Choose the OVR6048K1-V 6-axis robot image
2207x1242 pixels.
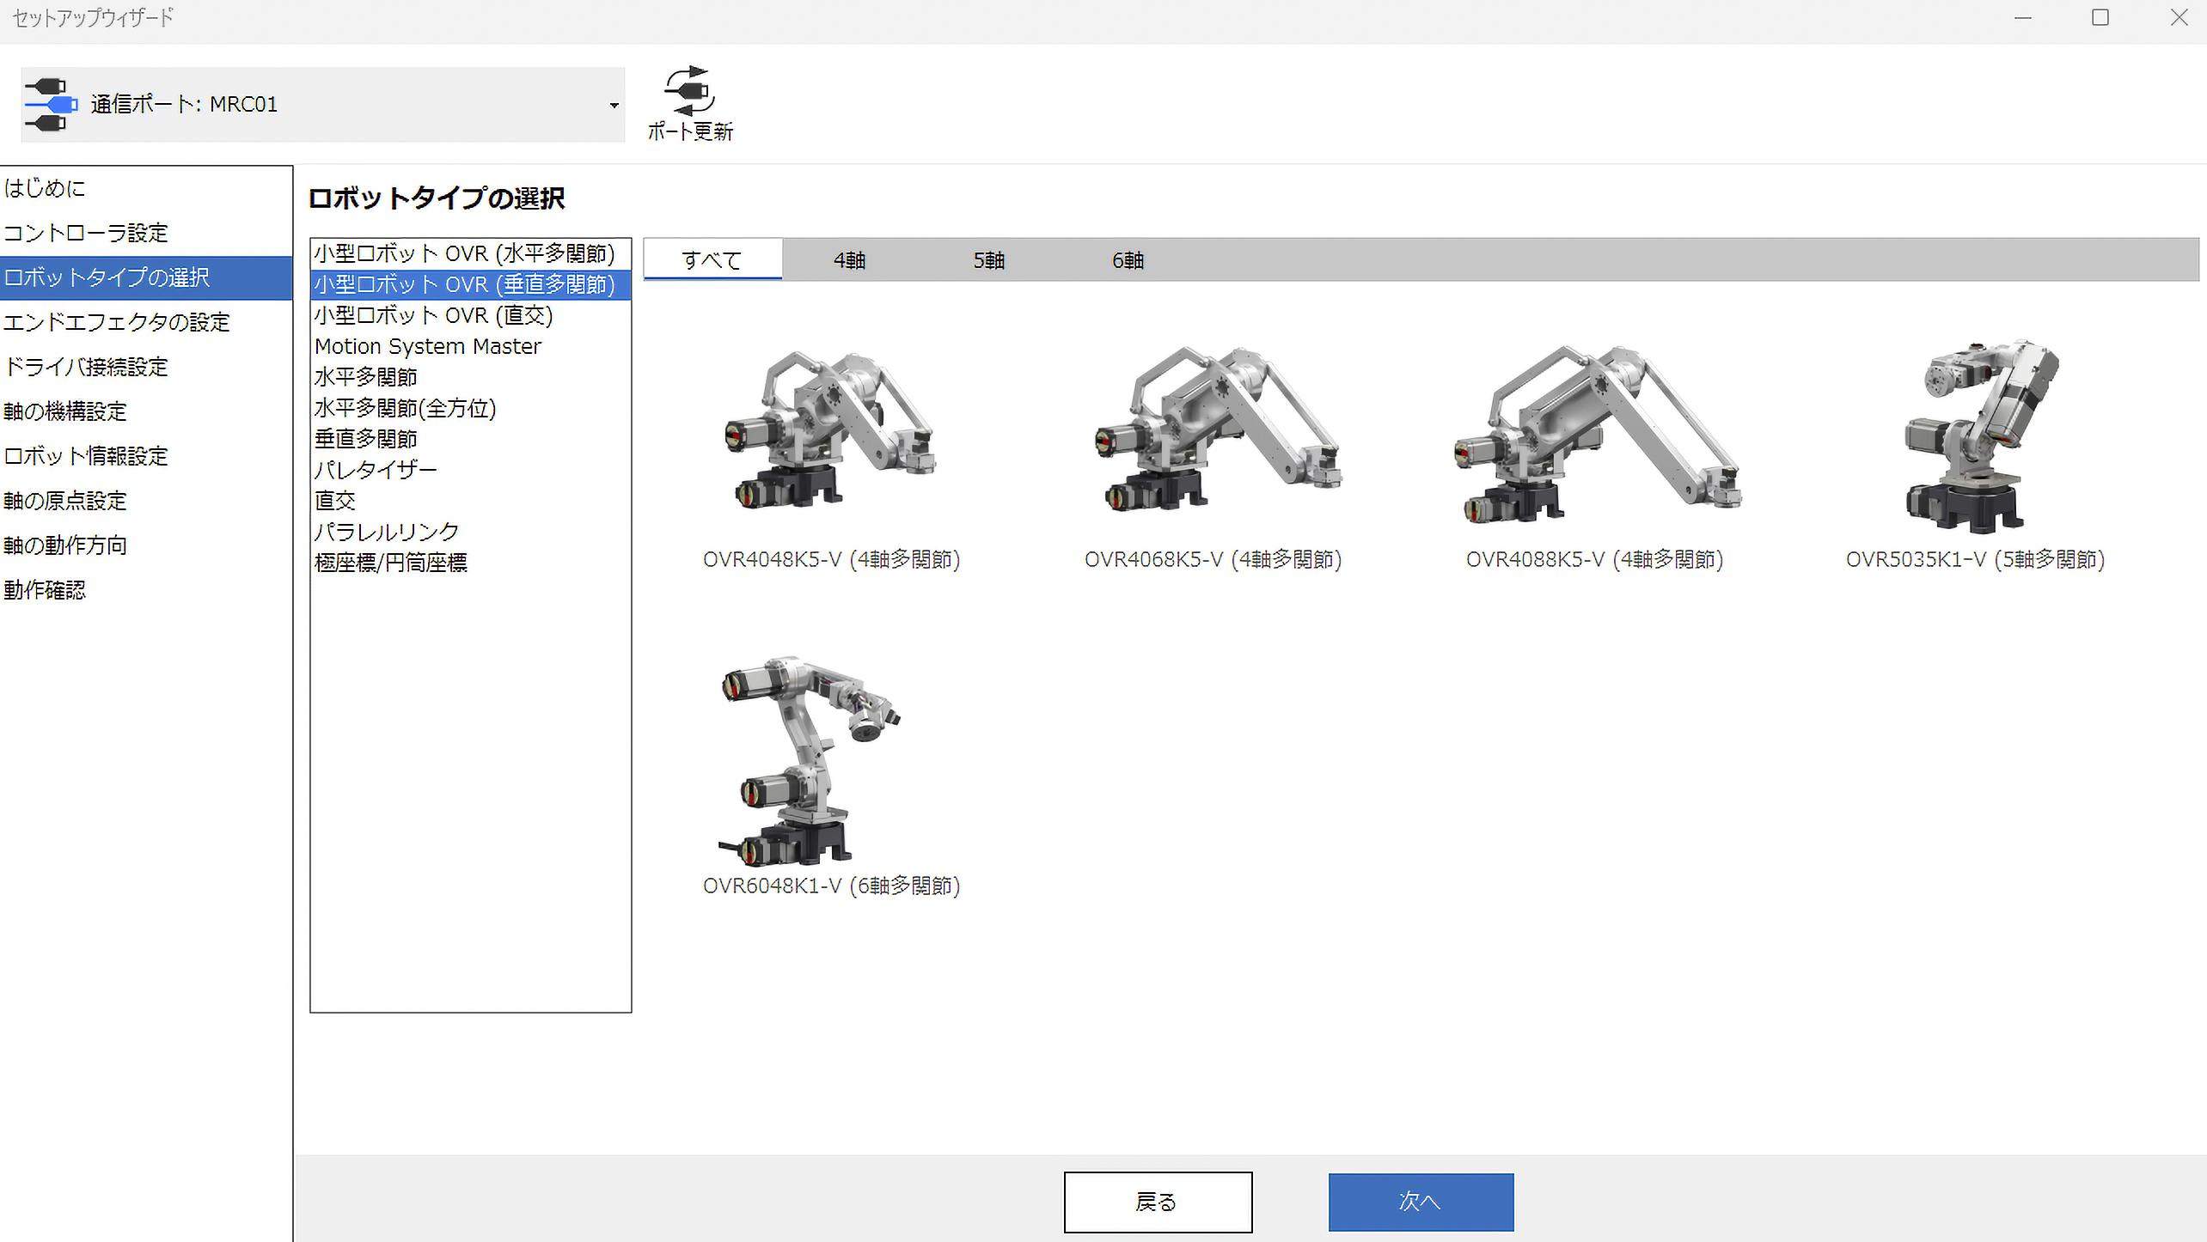[x=810, y=761]
